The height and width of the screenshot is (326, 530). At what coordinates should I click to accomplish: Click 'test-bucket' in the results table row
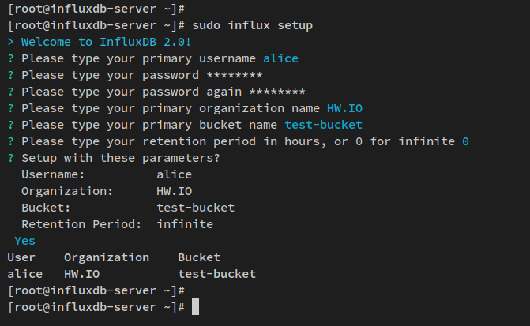(216, 274)
